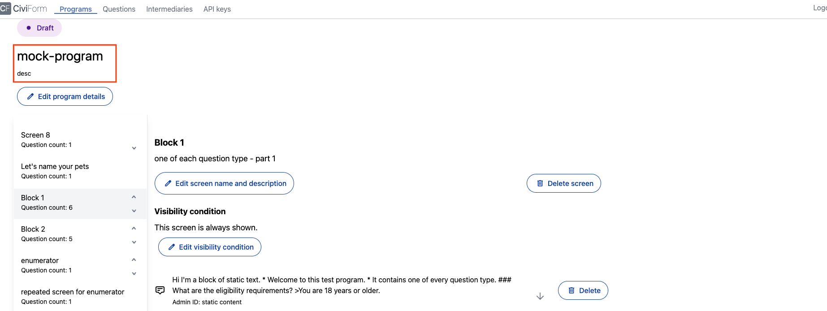Screen dimensions: 827x311
Task: Click the Edit program details button
Action: (x=65, y=96)
